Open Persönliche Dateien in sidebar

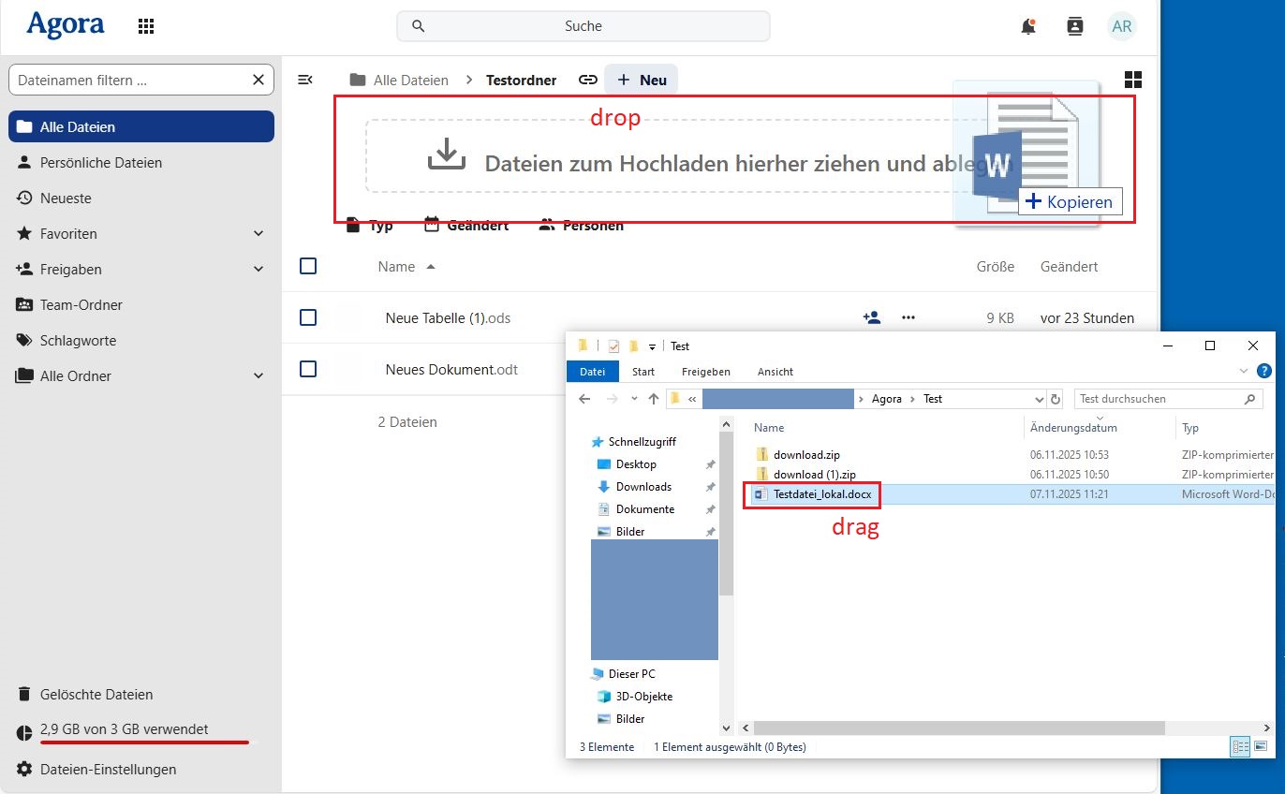coord(101,163)
